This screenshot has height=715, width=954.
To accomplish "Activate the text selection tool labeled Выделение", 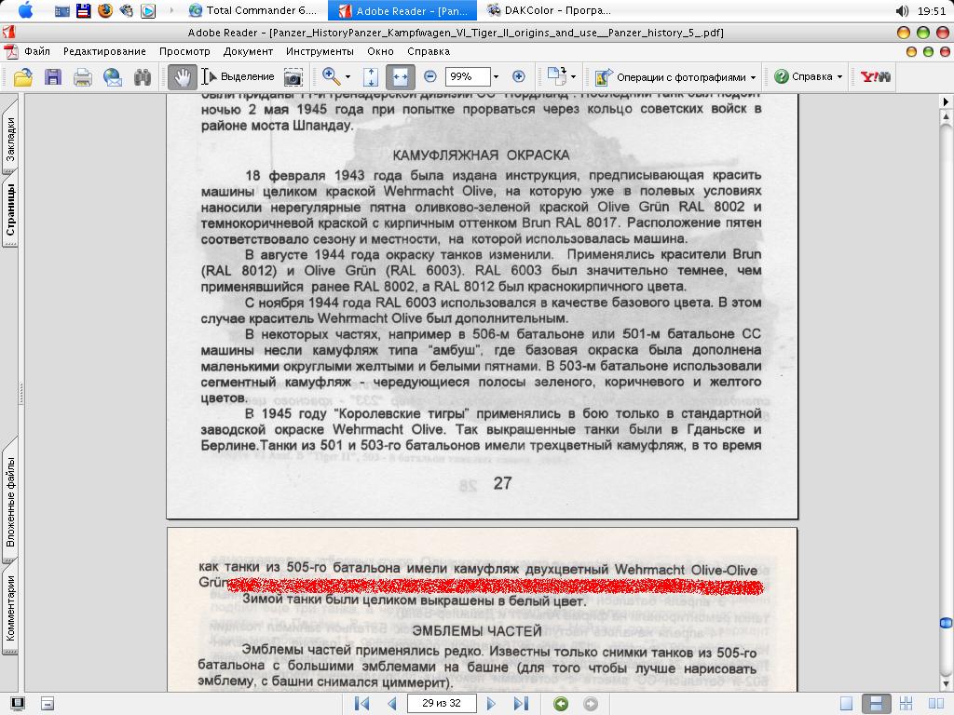I will [x=238, y=76].
